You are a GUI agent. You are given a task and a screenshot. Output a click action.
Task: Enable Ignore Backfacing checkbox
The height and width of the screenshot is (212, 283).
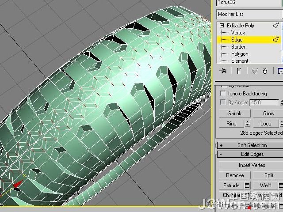(223, 94)
